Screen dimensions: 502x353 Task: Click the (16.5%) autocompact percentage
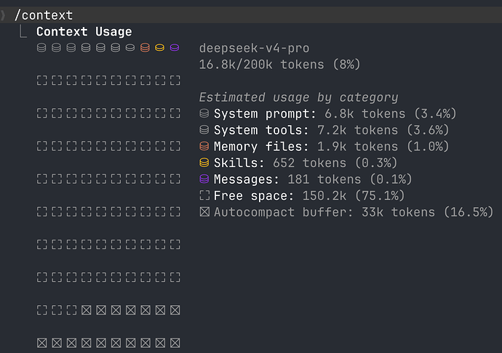[469, 212]
